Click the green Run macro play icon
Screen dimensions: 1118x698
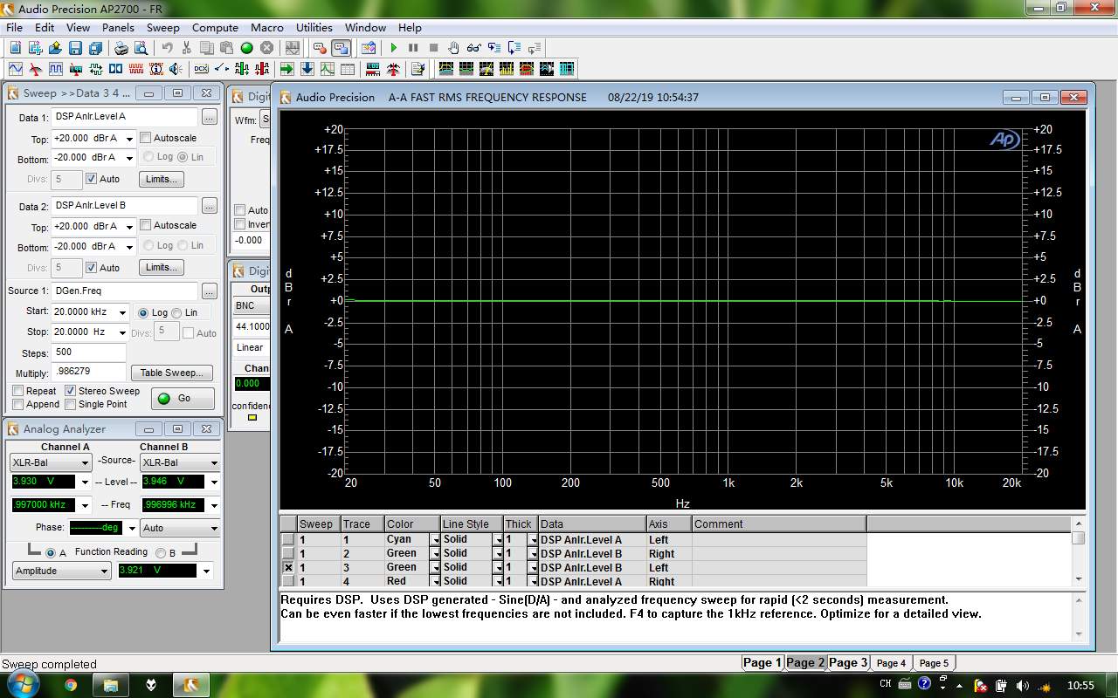tap(394, 48)
